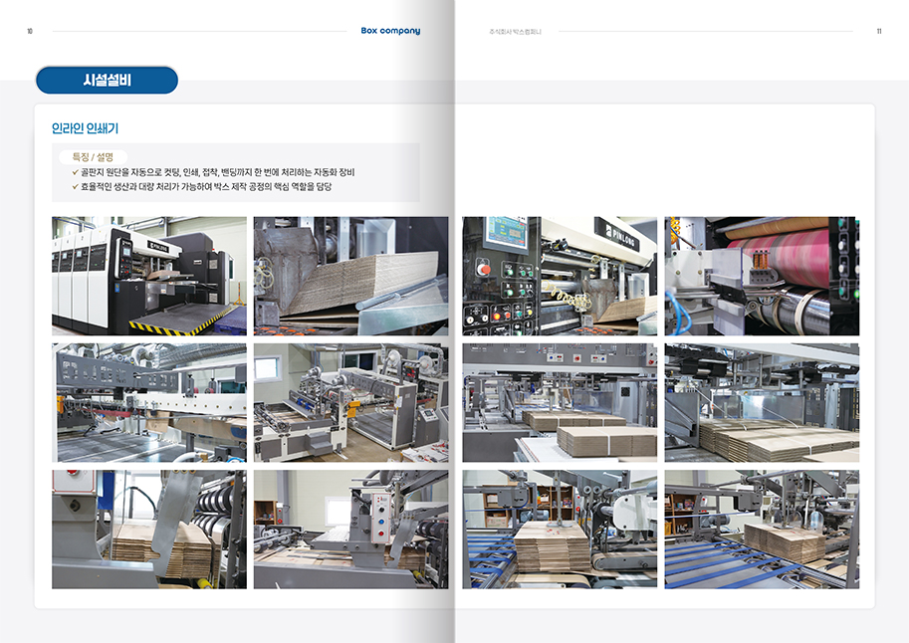Click the 골판지 원단을 자동으로 description sentence
Image resolution: width=909 pixels, height=643 pixels.
tap(217, 172)
